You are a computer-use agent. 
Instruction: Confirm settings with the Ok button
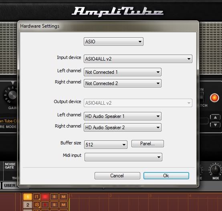tap(166, 176)
